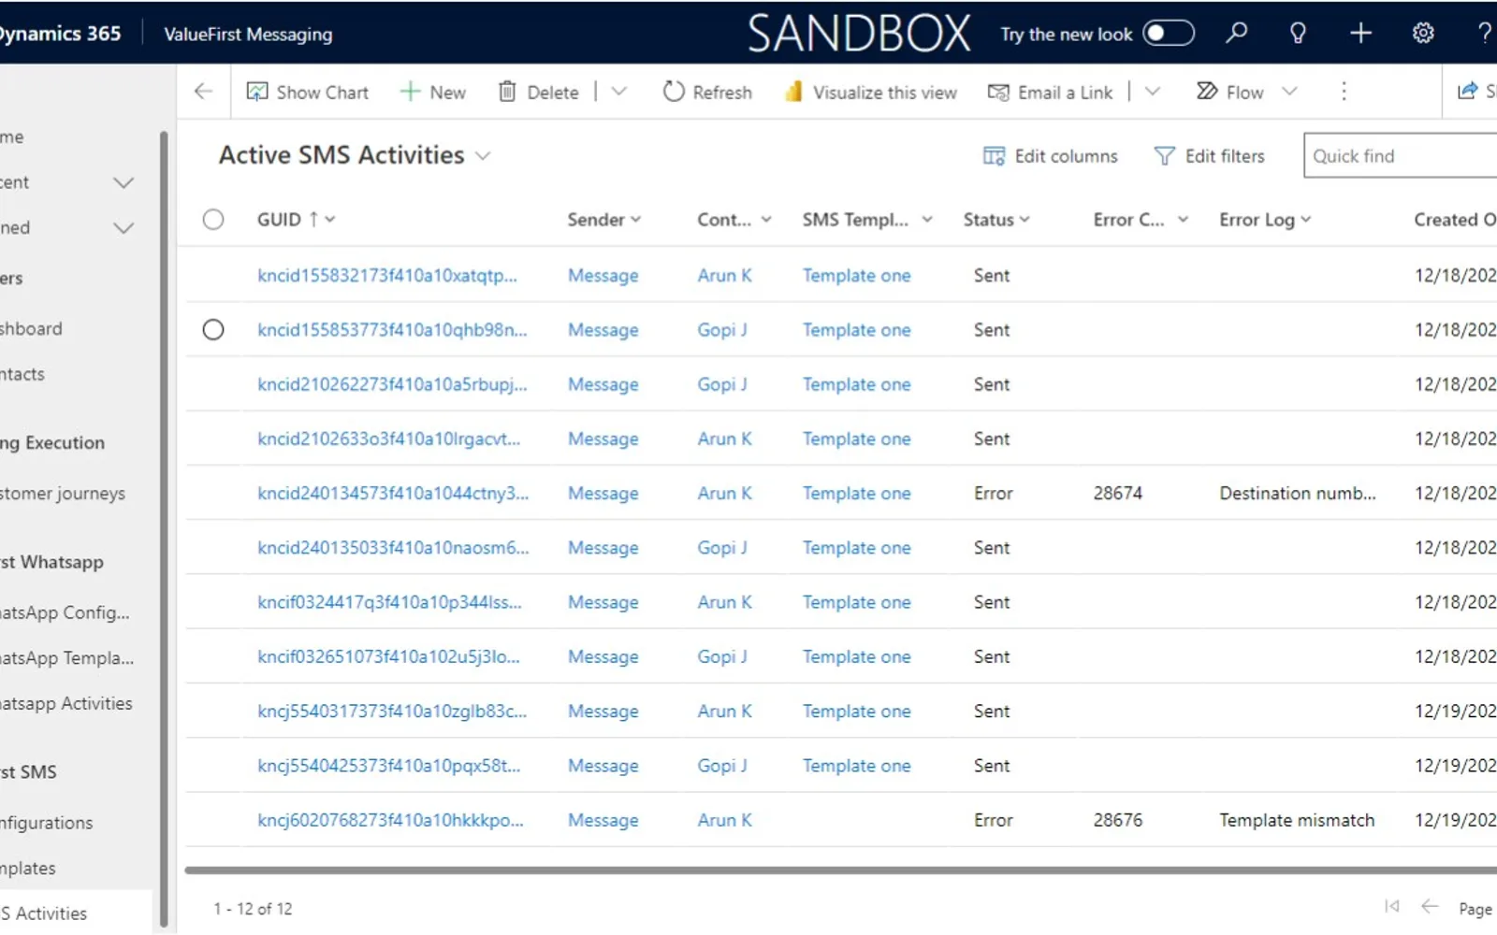This screenshot has width=1497, height=935.
Task: Click the New record command
Action: click(432, 92)
